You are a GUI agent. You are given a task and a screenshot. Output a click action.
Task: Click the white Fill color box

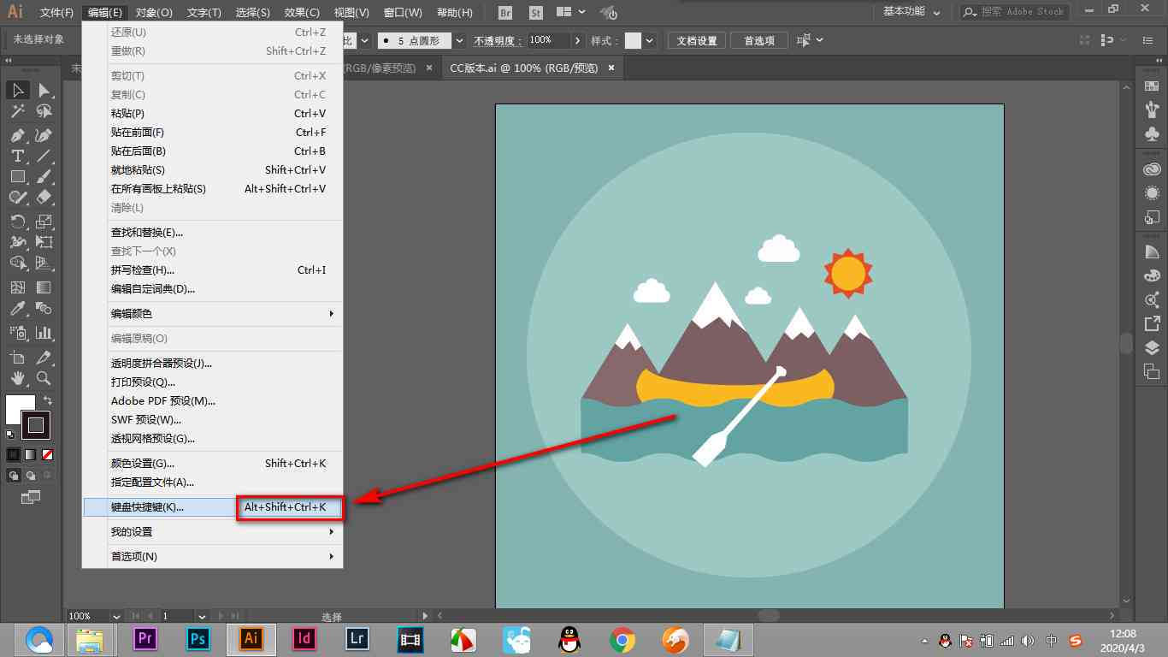[x=18, y=407]
